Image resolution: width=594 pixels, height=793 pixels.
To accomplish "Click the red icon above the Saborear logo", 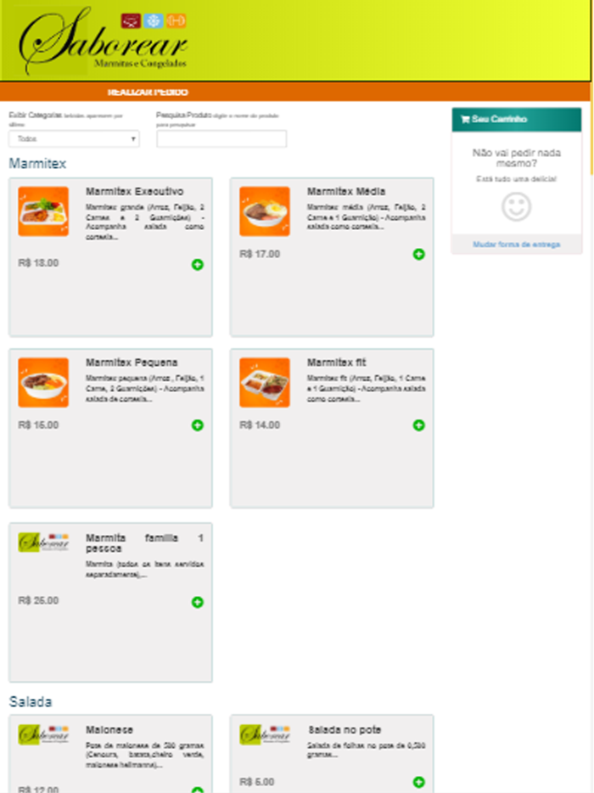I will click(131, 20).
